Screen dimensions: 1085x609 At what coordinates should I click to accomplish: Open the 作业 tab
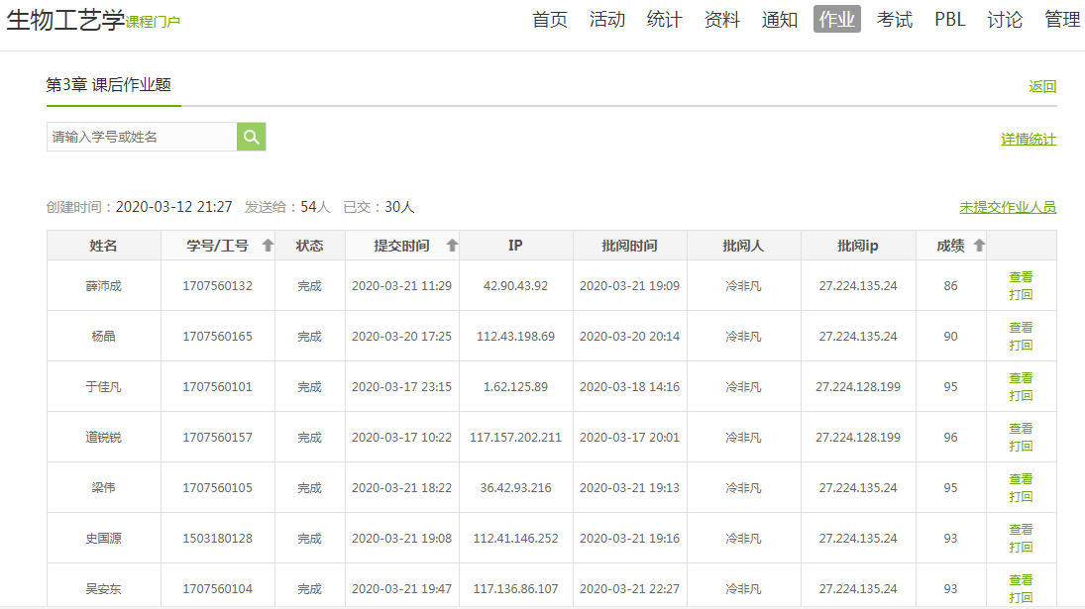(836, 20)
